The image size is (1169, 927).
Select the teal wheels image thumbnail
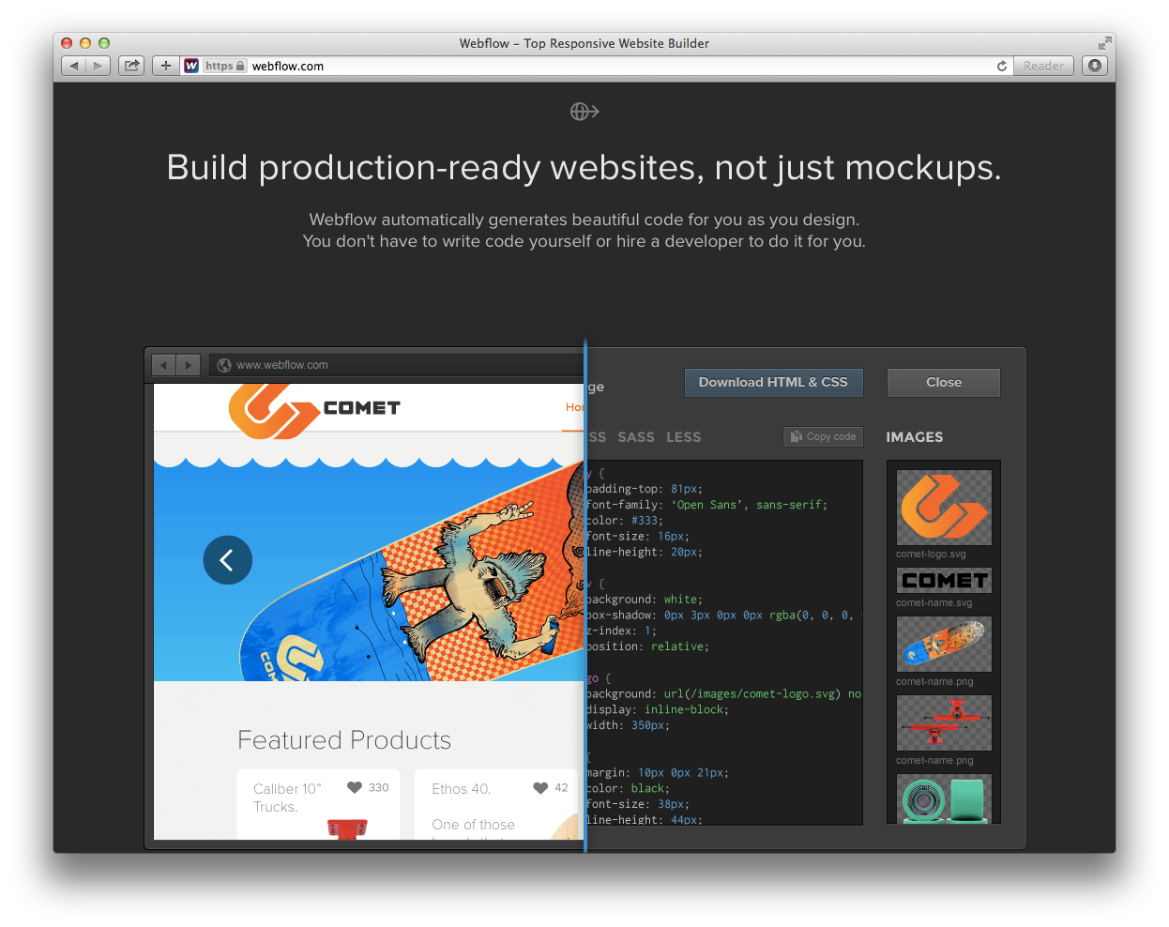click(x=944, y=798)
